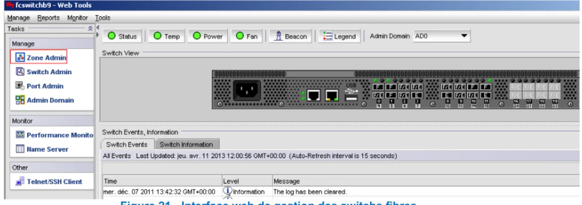Select port 9 in Switch View

pos(460,87)
